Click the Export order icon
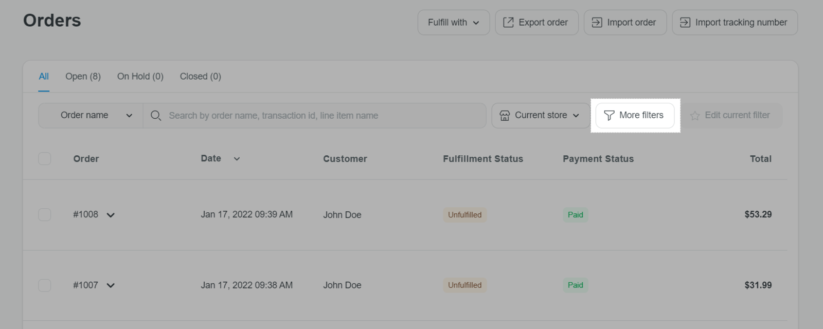 [x=508, y=23]
